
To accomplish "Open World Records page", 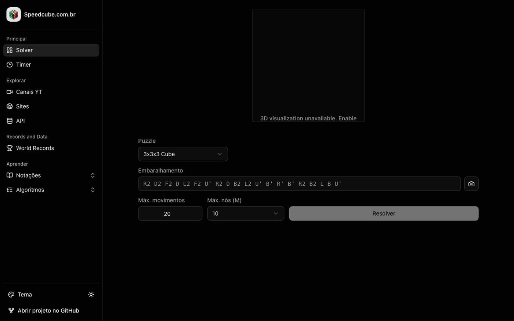I will click(51, 148).
